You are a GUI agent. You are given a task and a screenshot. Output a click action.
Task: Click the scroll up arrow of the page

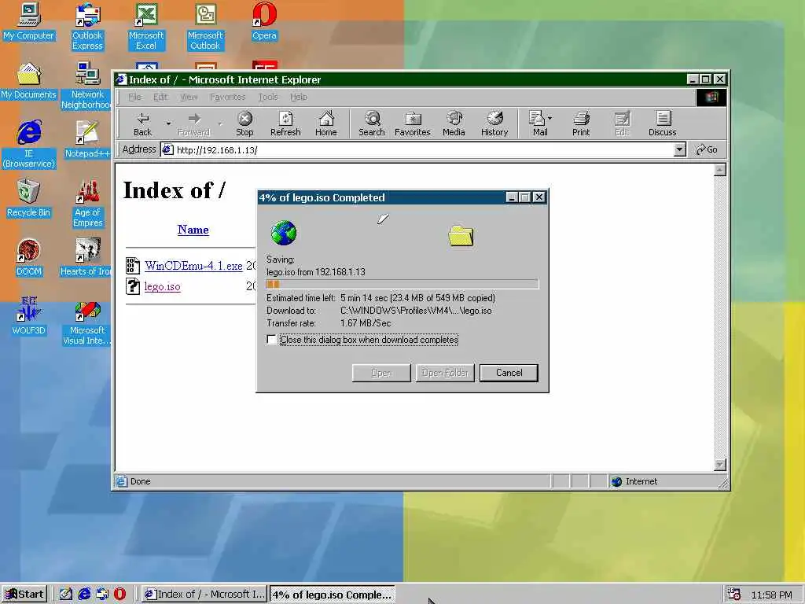pos(720,170)
